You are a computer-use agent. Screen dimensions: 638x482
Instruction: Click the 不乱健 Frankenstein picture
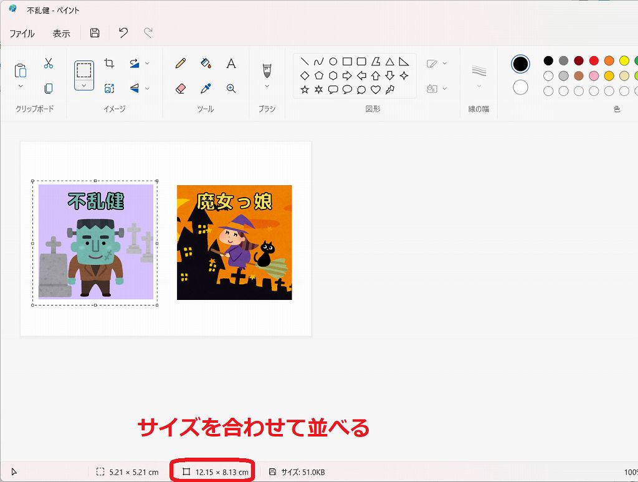tap(96, 242)
